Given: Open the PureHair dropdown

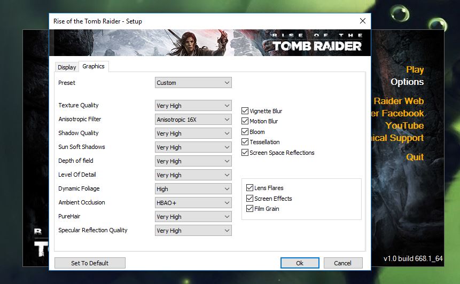Looking at the screenshot, I should click(x=193, y=217).
